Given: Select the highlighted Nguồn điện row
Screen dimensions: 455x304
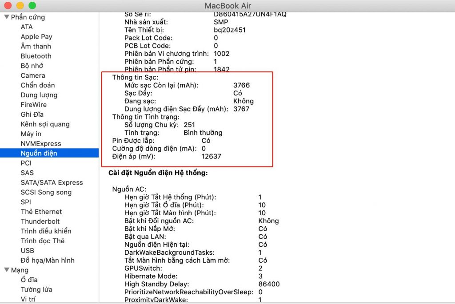Looking at the screenshot, I should click(49, 153).
